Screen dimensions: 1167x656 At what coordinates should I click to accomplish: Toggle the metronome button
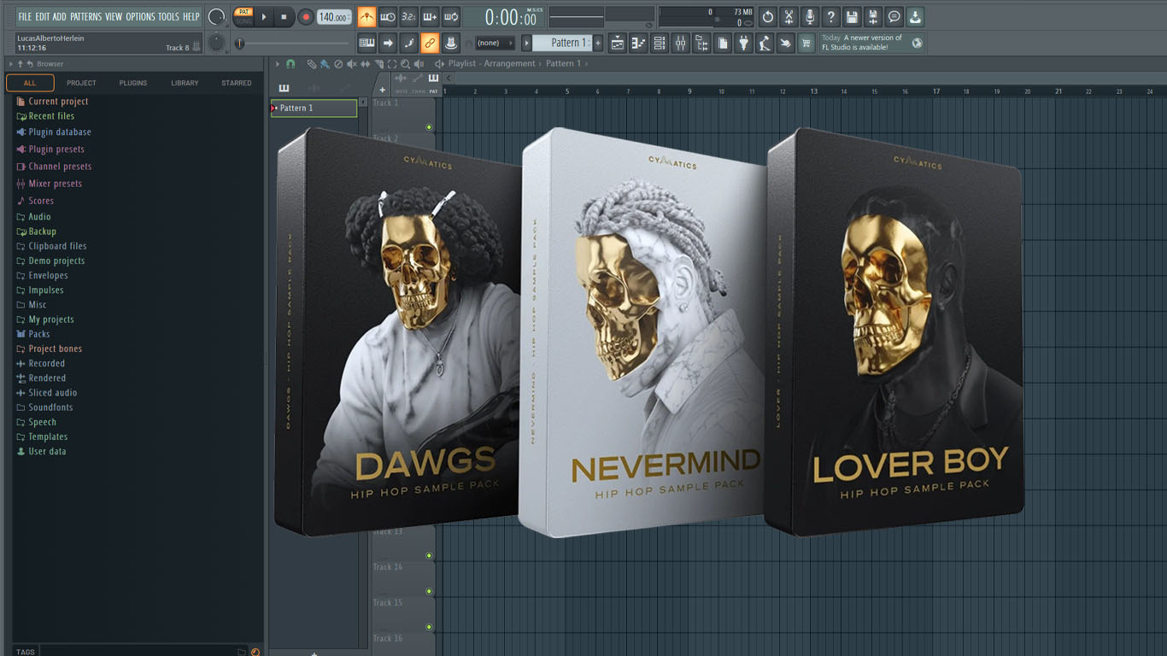tap(367, 16)
